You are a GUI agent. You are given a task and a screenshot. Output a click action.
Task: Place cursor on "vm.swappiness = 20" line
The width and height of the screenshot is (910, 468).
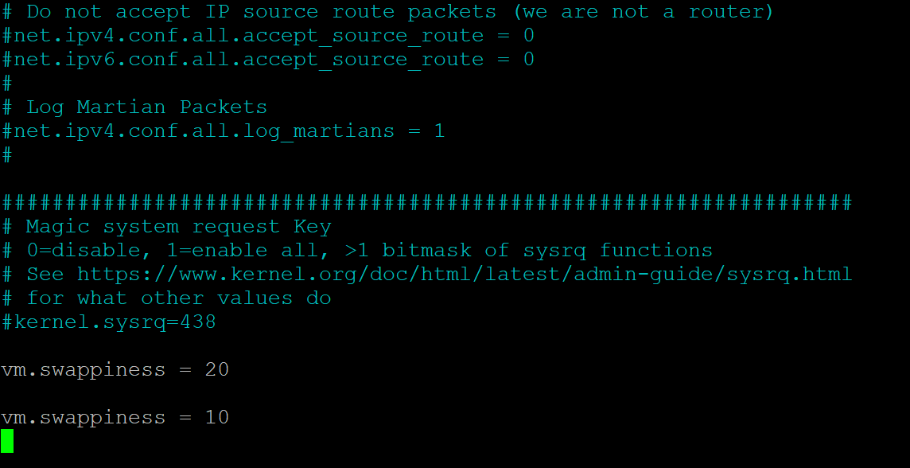click(x=115, y=370)
